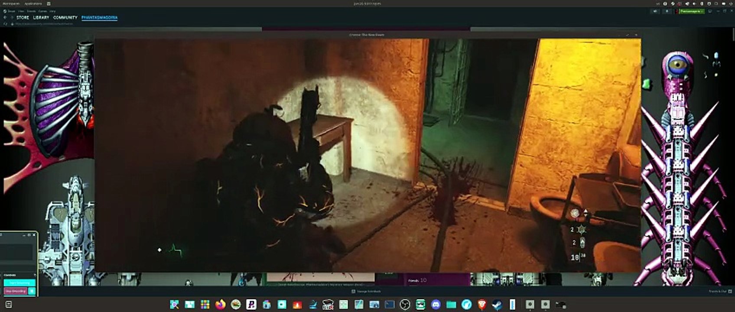Viewport: 735px width, 312px height.
Task: Open the camera screenshot app in dock
Action: point(374,305)
